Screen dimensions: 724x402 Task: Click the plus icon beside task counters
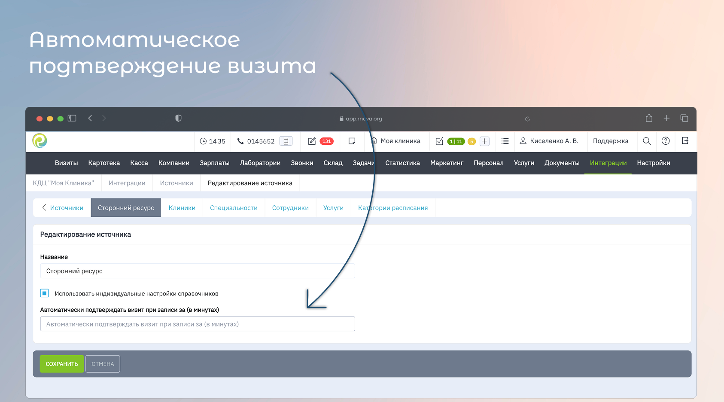click(484, 141)
